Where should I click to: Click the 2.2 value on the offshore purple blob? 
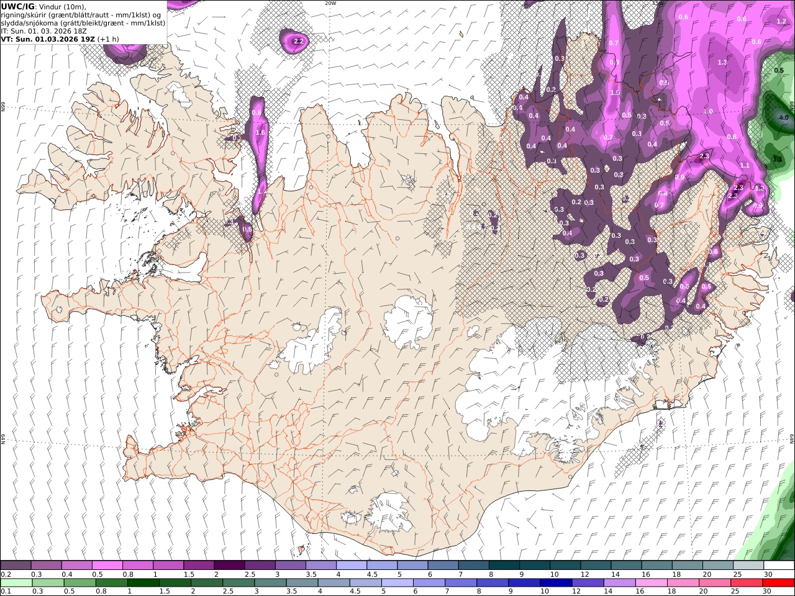click(298, 42)
